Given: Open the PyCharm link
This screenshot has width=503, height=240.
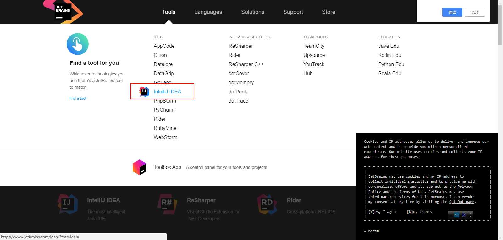Looking at the screenshot, I should tap(164, 110).
